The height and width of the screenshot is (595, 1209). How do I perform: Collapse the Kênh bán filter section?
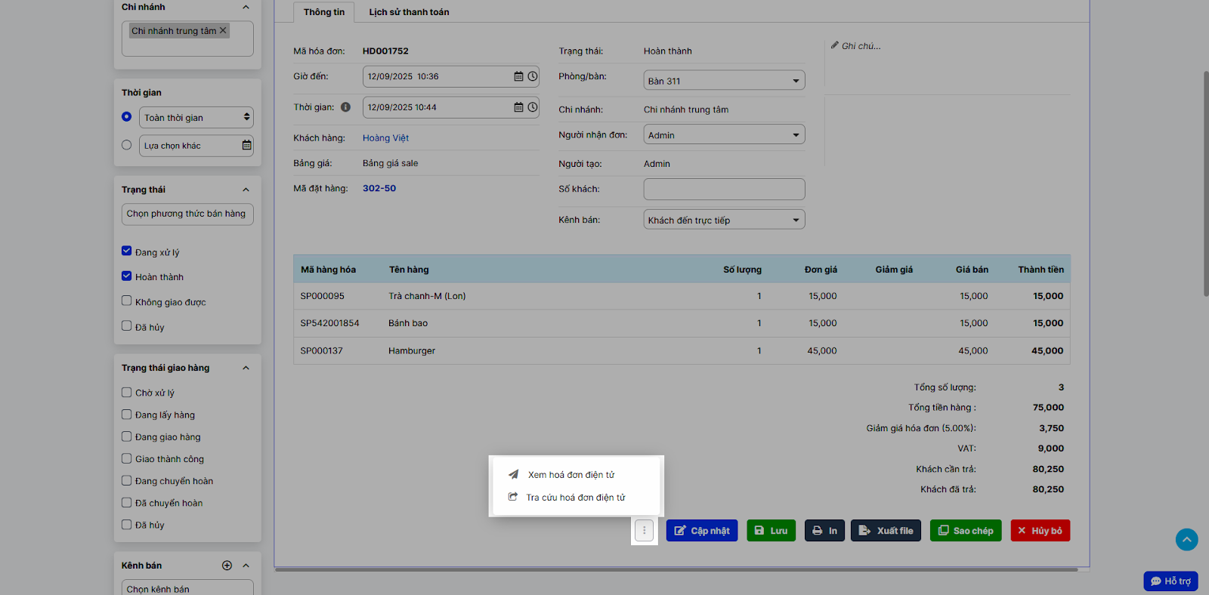[x=246, y=566]
